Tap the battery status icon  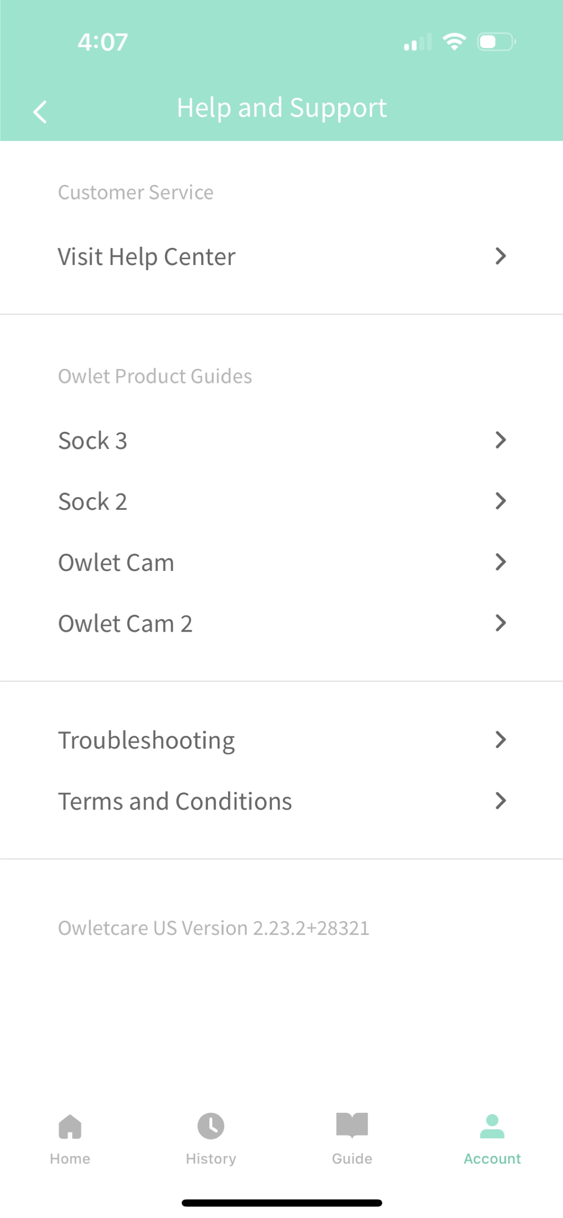coord(496,42)
